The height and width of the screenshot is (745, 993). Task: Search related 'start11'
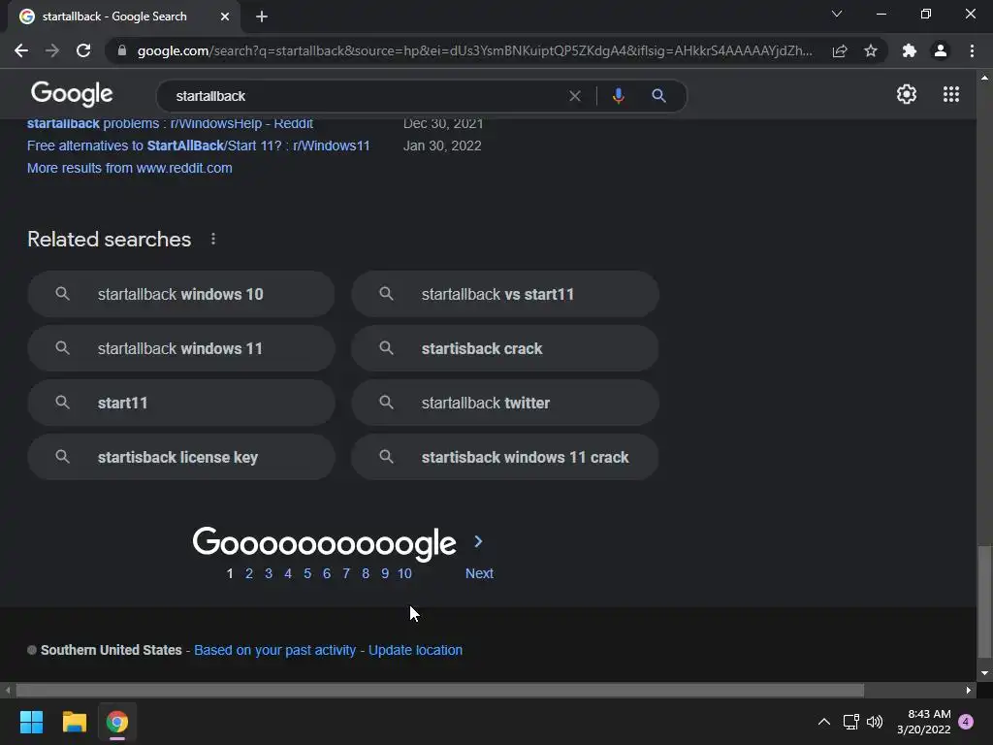point(181,403)
